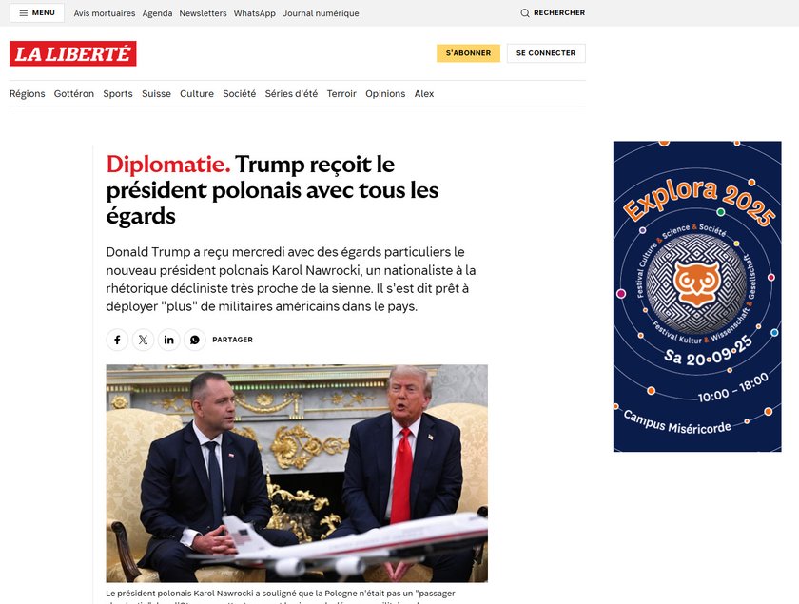Share article via X icon

[x=144, y=340]
